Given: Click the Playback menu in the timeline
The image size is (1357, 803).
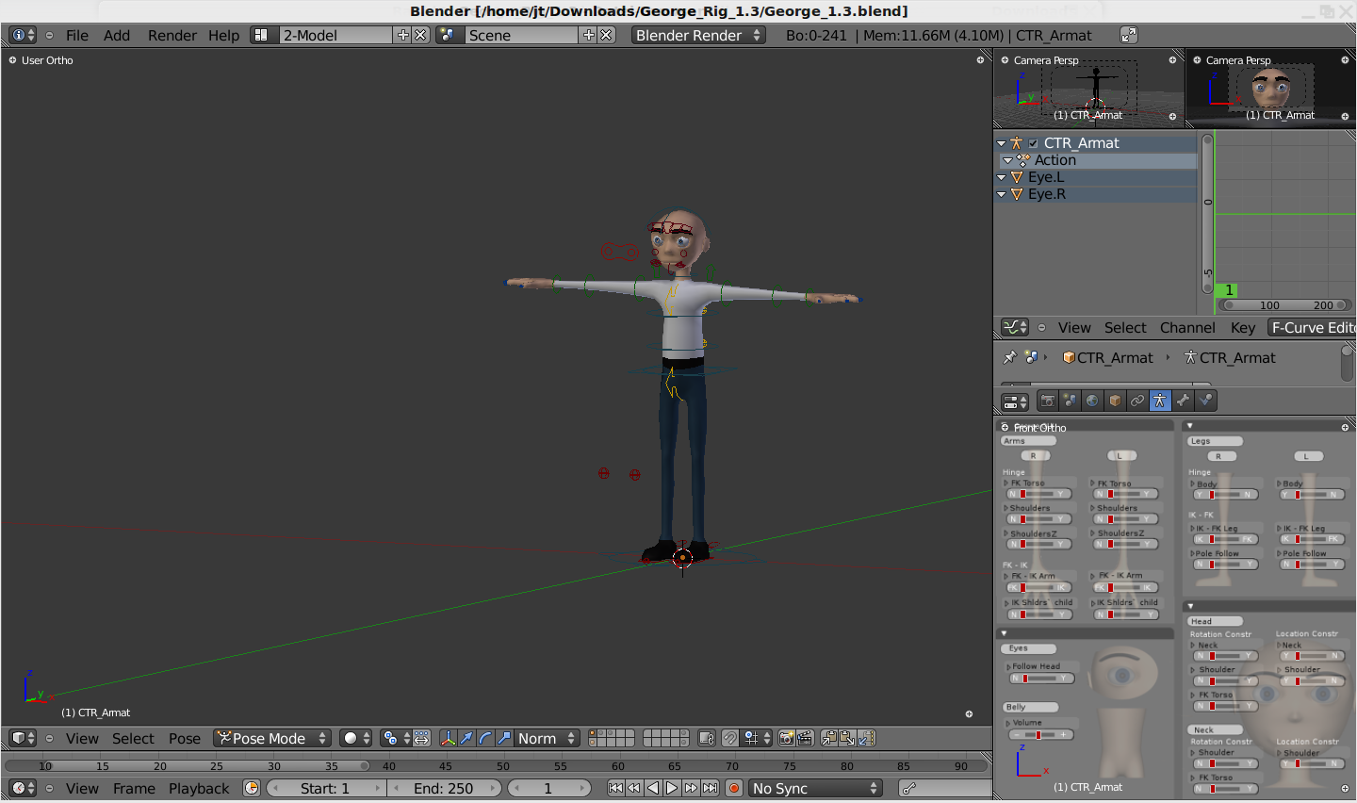Looking at the screenshot, I should click(199, 788).
